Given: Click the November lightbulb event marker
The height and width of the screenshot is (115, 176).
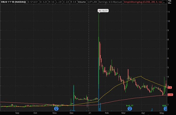Looking at the screenshot, I should 56,109.
